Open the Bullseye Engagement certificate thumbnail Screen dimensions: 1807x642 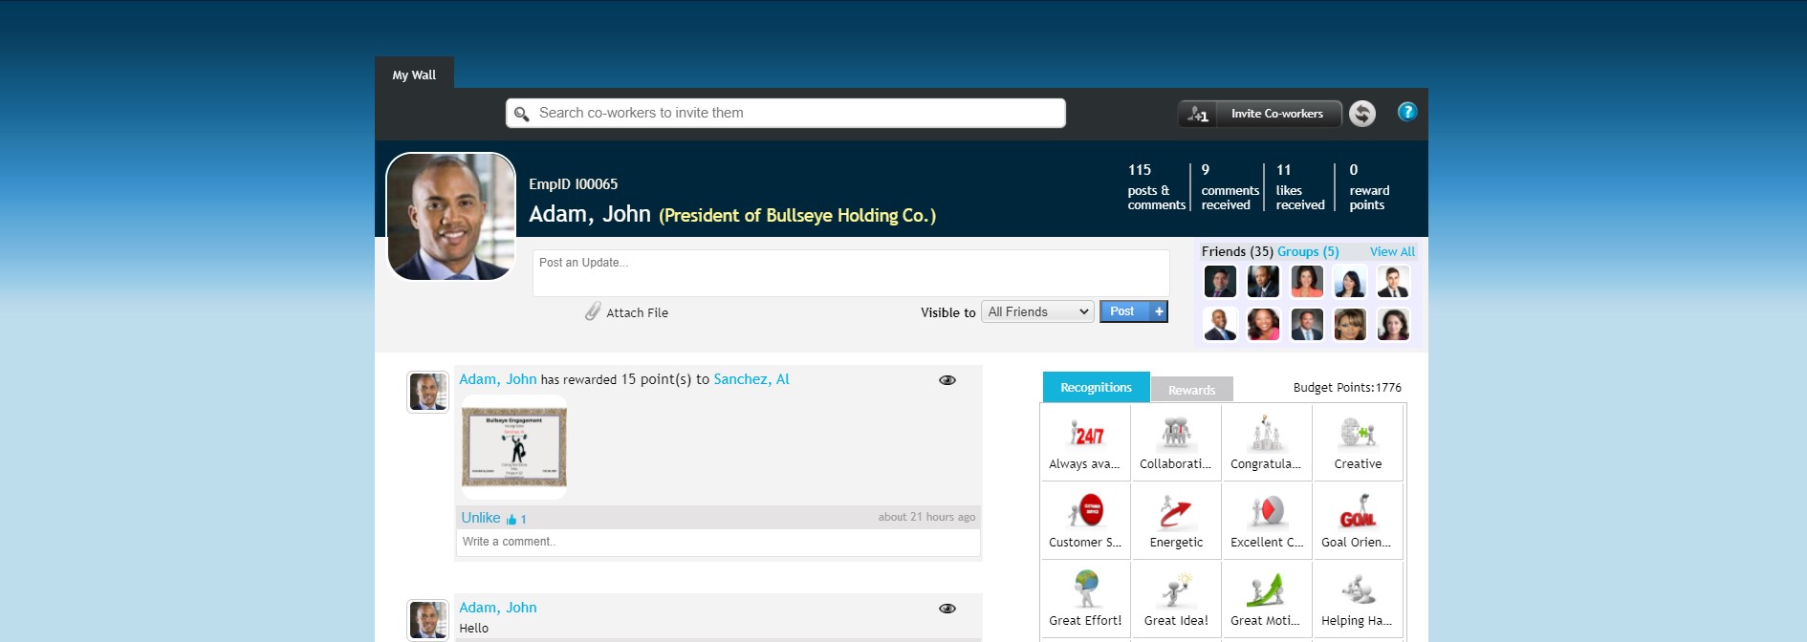(x=514, y=447)
